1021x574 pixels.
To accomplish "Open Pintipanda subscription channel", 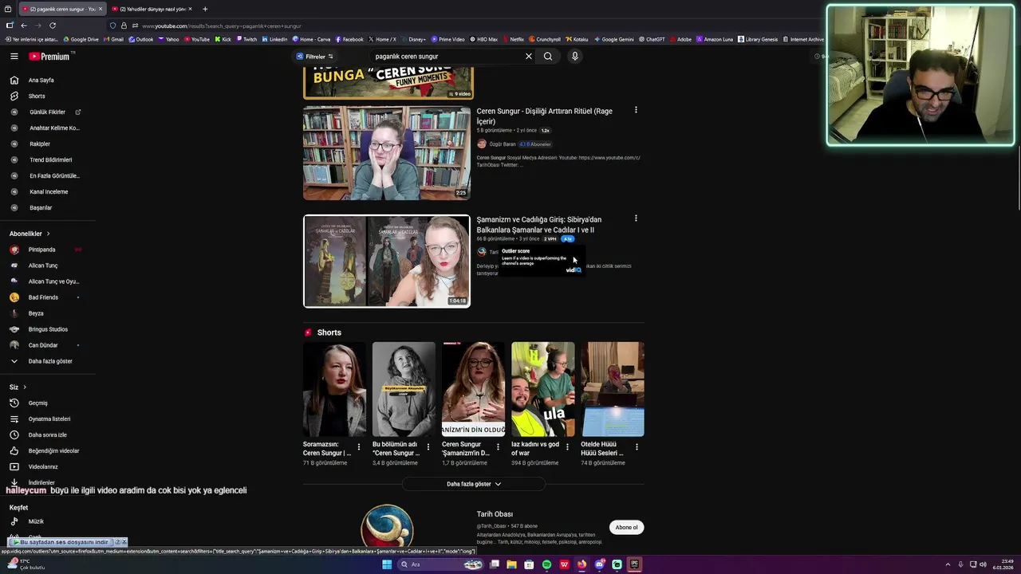I will tap(41, 250).
